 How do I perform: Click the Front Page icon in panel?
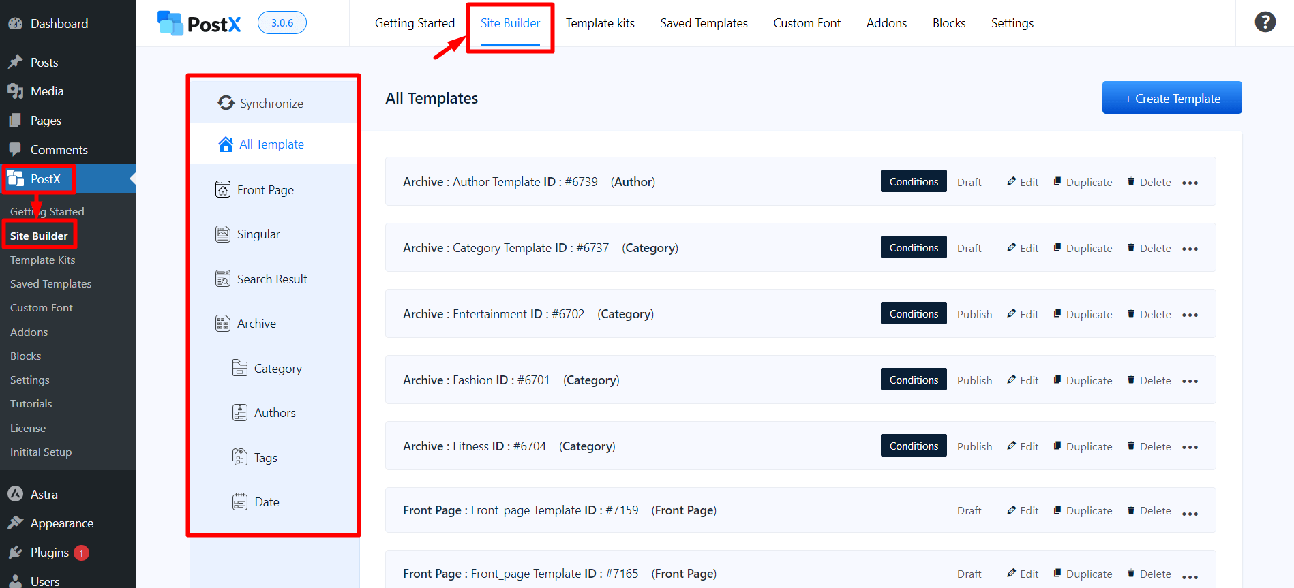click(223, 189)
